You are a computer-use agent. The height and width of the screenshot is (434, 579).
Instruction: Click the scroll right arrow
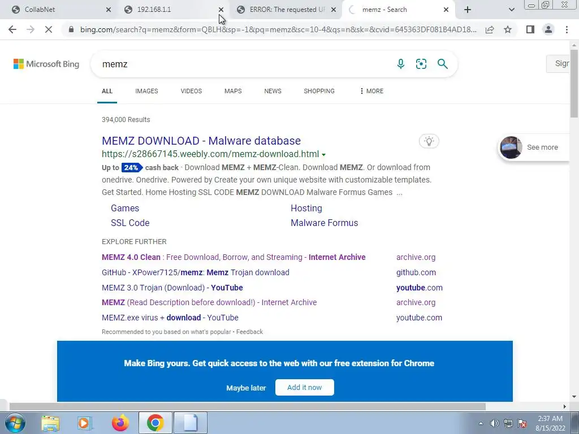[565, 407]
